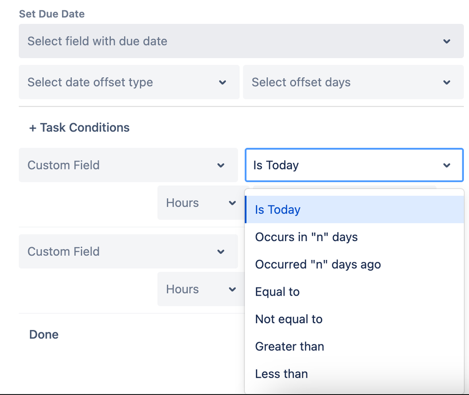The width and height of the screenshot is (469, 395).
Task: Click chevron icon on due date field
Action: [x=446, y=41]
